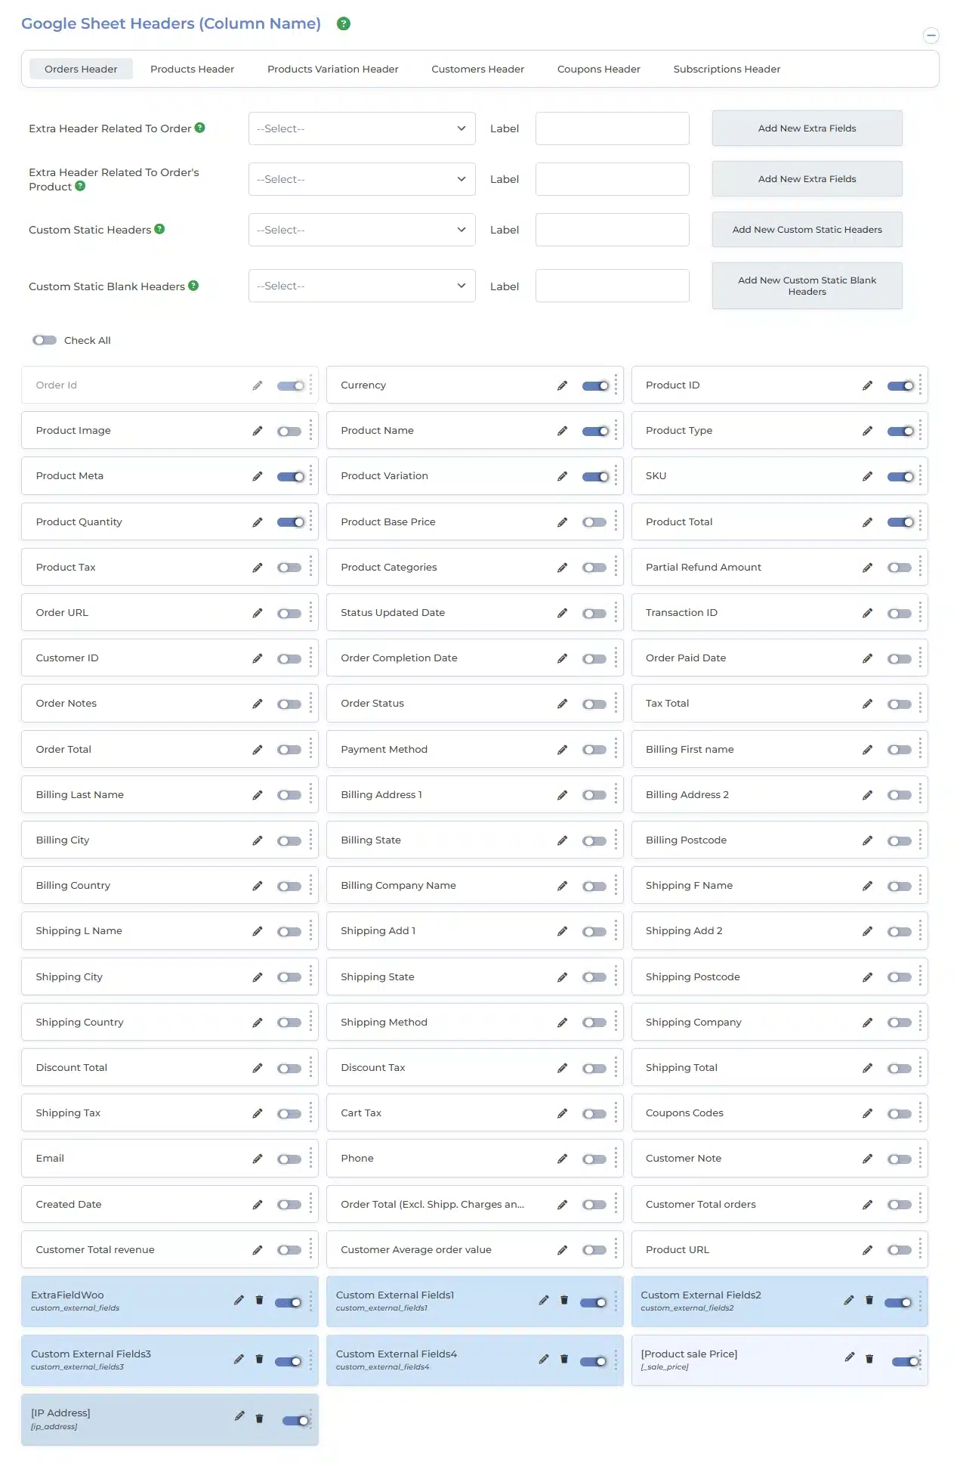Turn on the Order Status toggle
Image resolution: width=960 pixels, height=1470 pixels.
(x=594, y=704)
